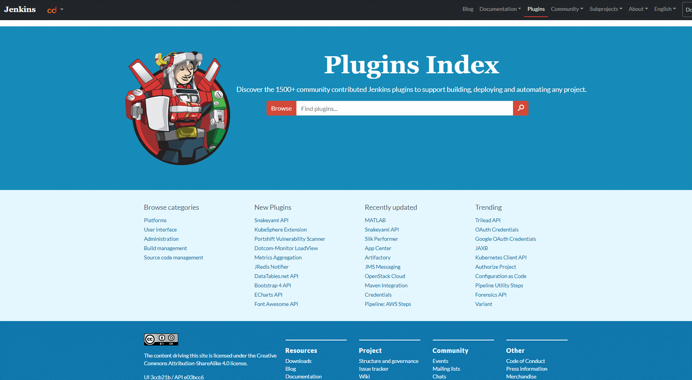Click the Jenkins Voltron mascot image
The width and height of the screenshot is (692, 380).
(x=178, y=108)
